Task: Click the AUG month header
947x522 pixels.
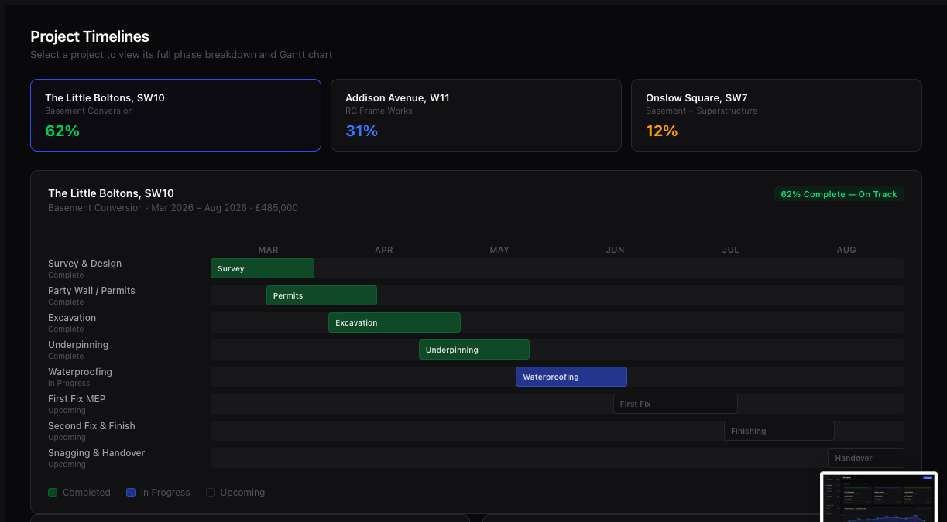Action: coord(846,250)
